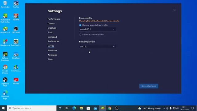The image size is (197, 111).
Task: Open Microsoft Store from taskbar
Action: click(x=88, y=108)
